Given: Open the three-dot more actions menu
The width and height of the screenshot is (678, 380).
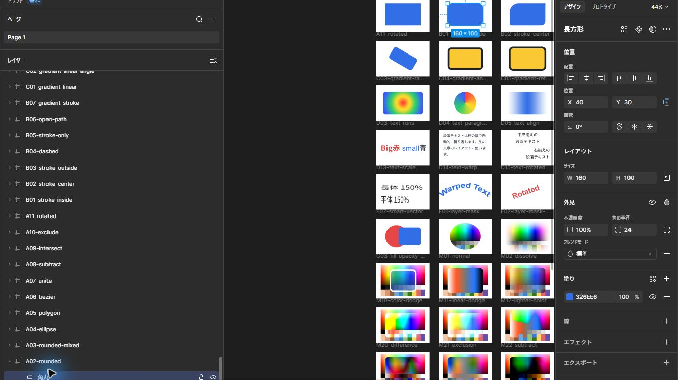Looking at the screenshot, I should tap(666, 29).
